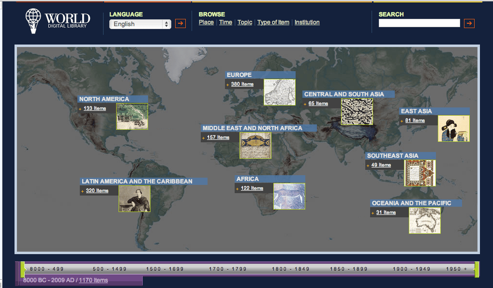This screenshot has width=493, height=288.
Task: Open the English language dropdown
Action: (140, 23)
